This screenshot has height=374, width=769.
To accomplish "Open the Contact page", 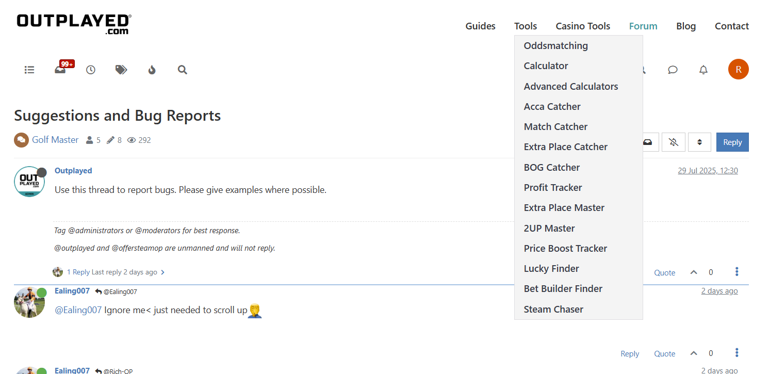I will [732, 26].
